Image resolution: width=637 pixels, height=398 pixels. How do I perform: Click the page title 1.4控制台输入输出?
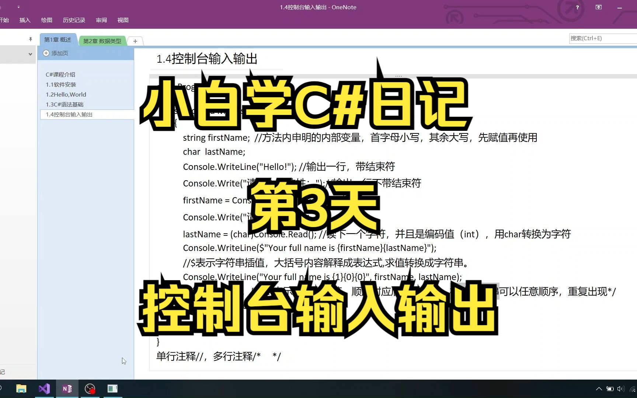pos(207,59)
